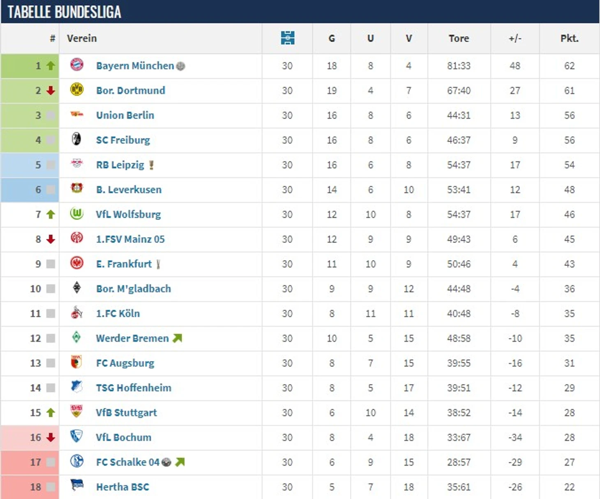The image size is (600, 499).
Task: Click the ball icon beside Bayern München
Action: pos(180,66)
